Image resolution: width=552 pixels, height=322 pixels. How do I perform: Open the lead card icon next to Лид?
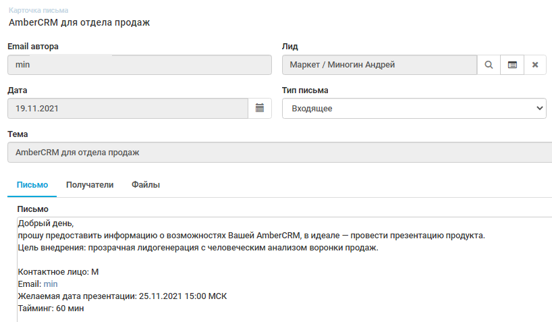click(x=512, y=65)
